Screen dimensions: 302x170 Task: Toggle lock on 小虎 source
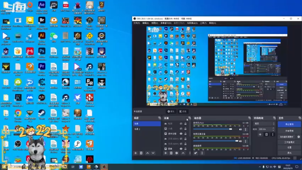[x=185, y=128]
